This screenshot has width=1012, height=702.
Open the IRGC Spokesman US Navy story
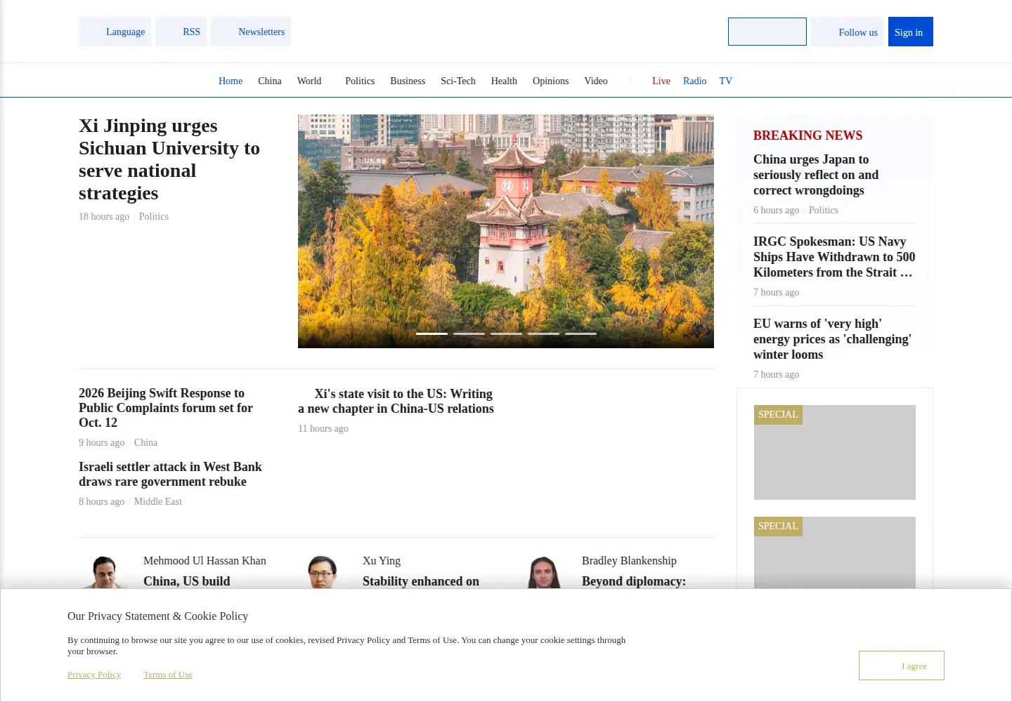[834, 257]
